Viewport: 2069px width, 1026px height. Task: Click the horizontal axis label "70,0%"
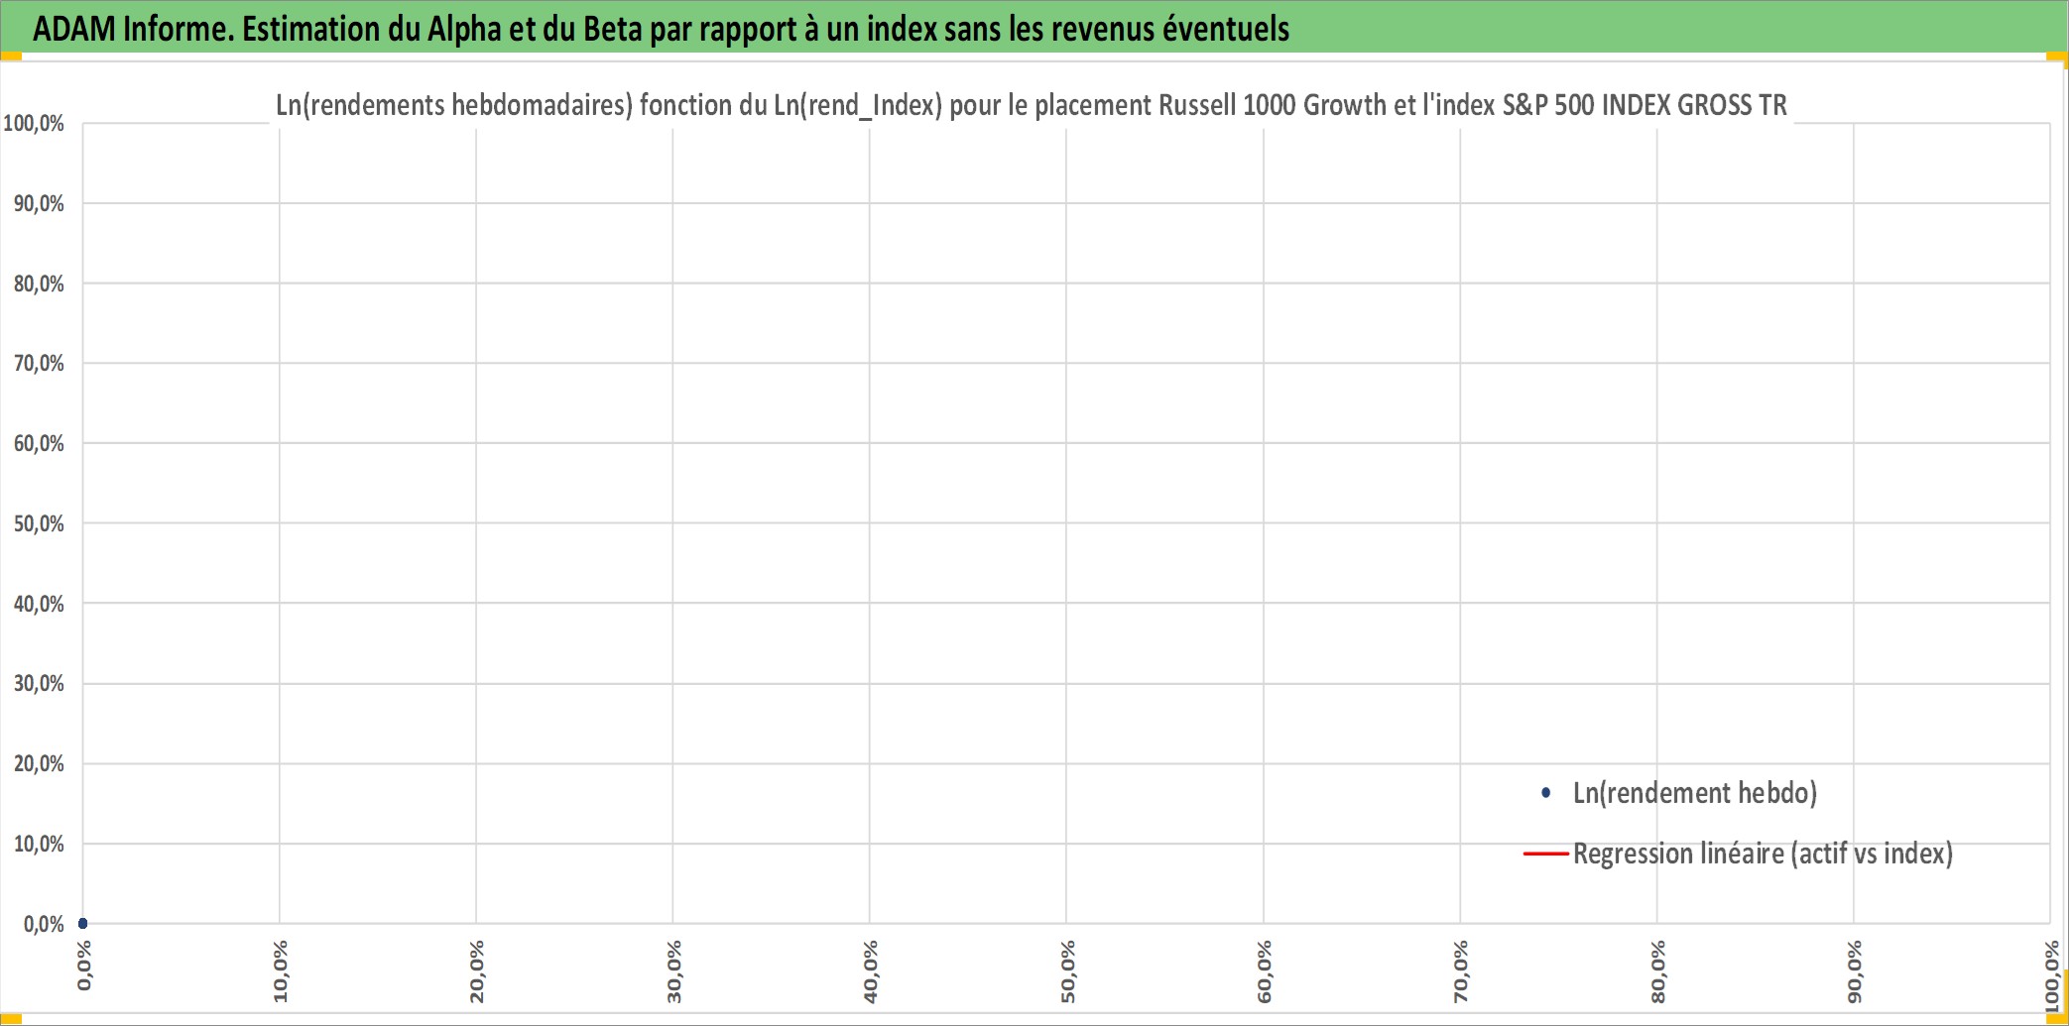coord(1461,971)
